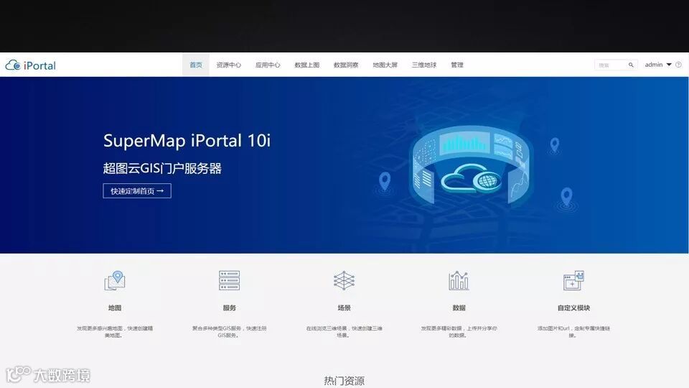The image size is (689, 388).
Task: Click the search magnifier icon
Action: [x=631, y=65]
